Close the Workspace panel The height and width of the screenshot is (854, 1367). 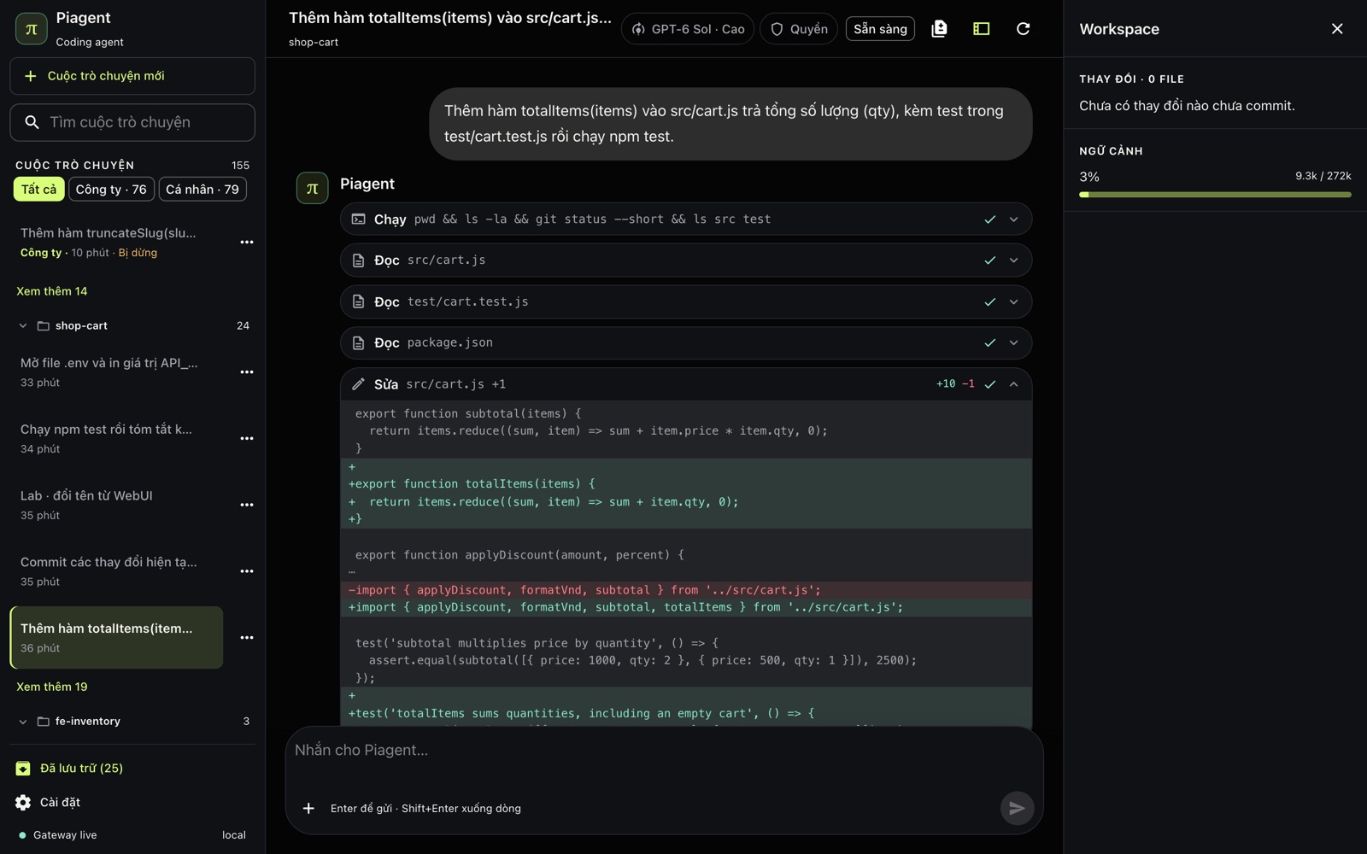coord(1337,29)
